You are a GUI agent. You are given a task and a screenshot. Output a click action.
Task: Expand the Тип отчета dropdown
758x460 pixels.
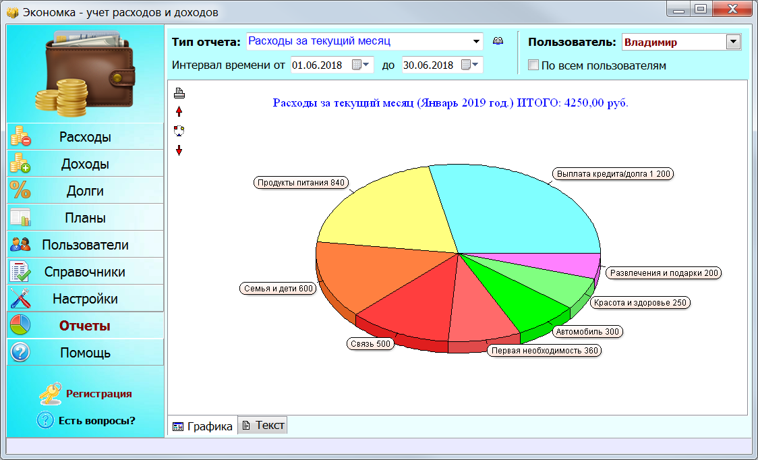click(x=476, y=42)
